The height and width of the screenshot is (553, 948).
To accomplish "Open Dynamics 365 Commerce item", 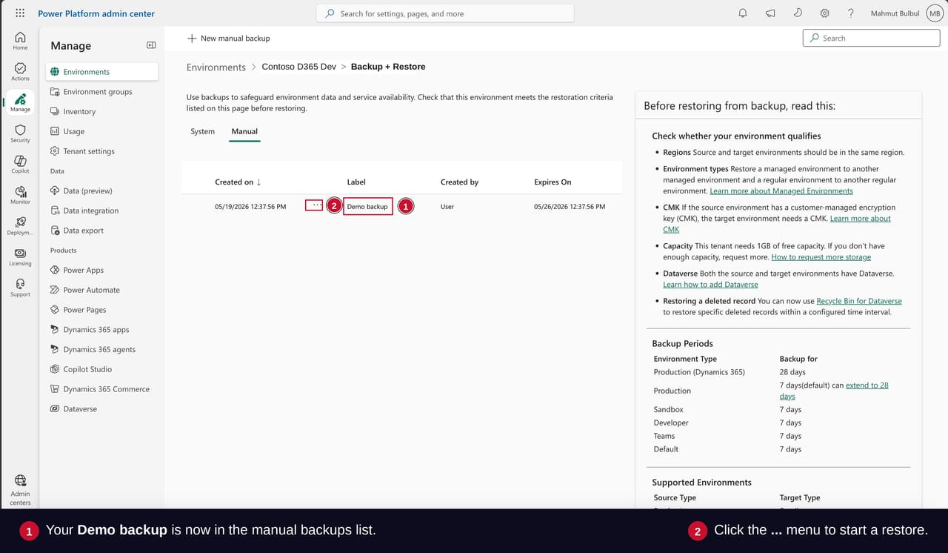I will click(101, 389).
